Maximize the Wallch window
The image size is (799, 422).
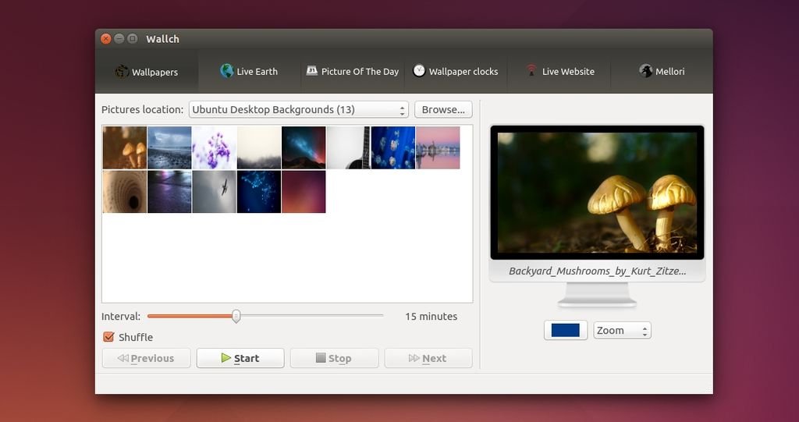[x=133, y=39]
